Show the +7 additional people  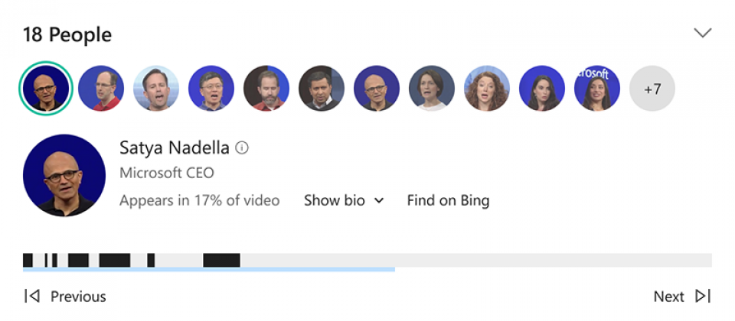click(x=652, y=89)
